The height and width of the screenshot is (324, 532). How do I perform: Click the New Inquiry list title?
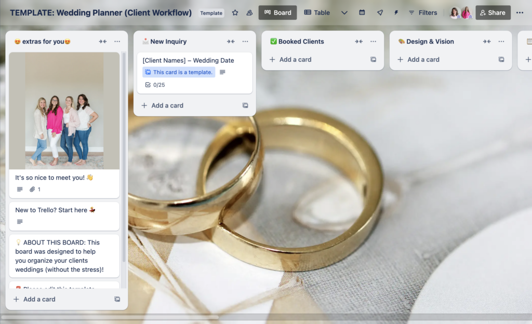click(168, 42)
